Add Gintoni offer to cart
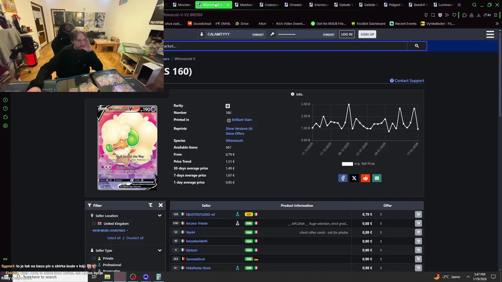The width and height of the screenshot is (502, 282). [x=418, y=250]
